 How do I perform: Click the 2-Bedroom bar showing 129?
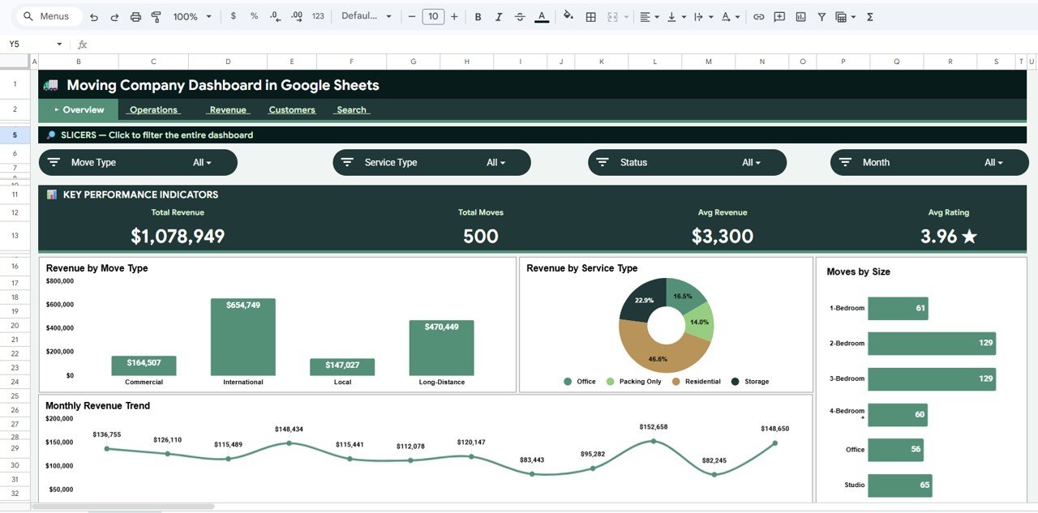[932, 343]
